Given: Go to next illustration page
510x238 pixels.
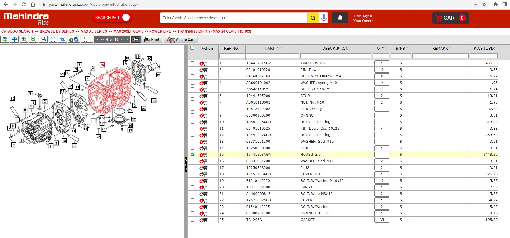Looking at the screenshot, I should point(122,39).
